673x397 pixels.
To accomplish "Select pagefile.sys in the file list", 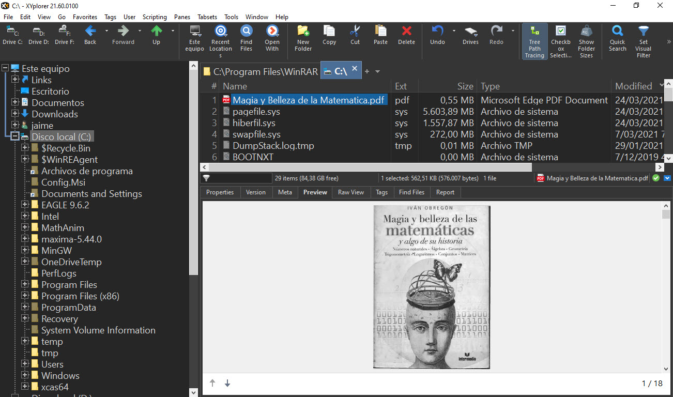I will coord(256,112).
